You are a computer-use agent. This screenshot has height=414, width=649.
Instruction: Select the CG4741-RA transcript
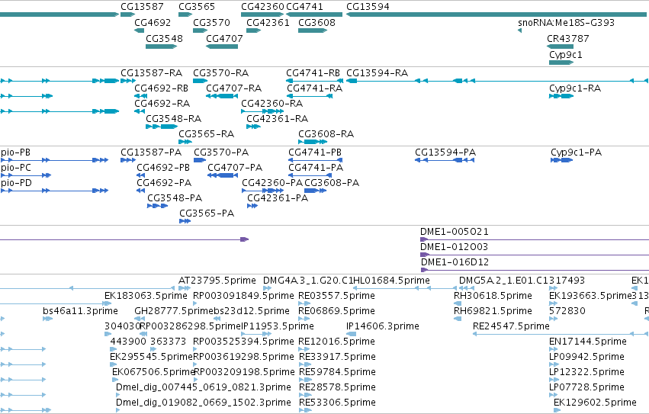coord(310,96)
